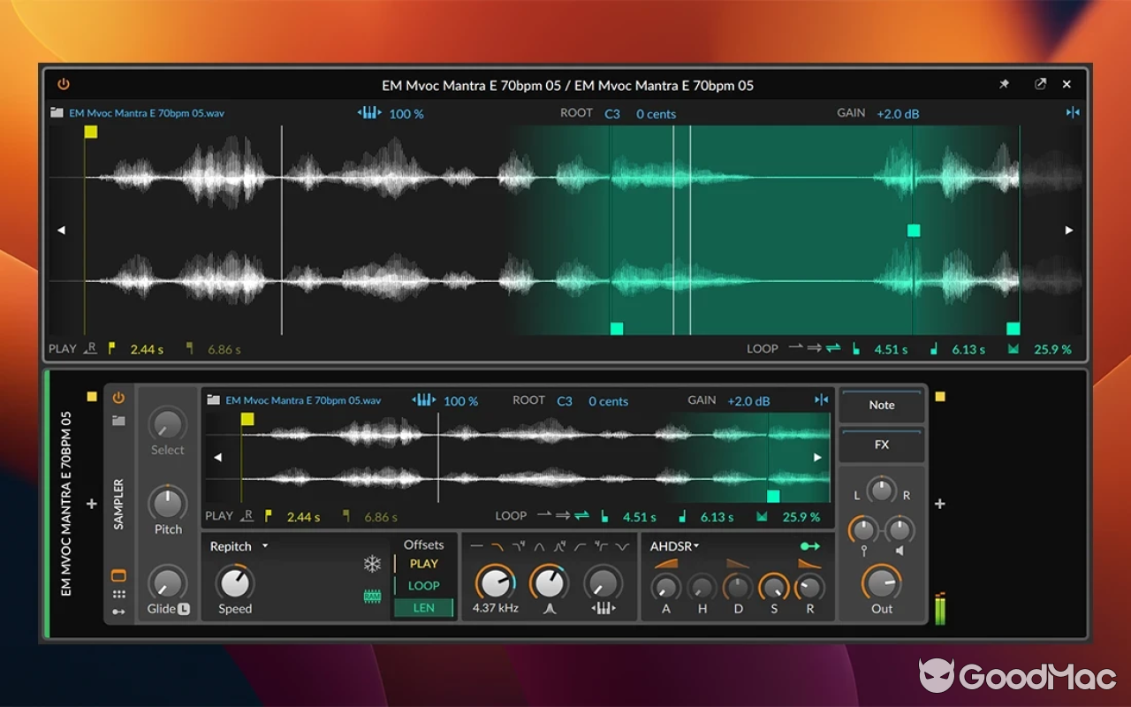Toggle the Sampler device power button
Screen dimensions: 1131x707
click(x=118, y=398)
